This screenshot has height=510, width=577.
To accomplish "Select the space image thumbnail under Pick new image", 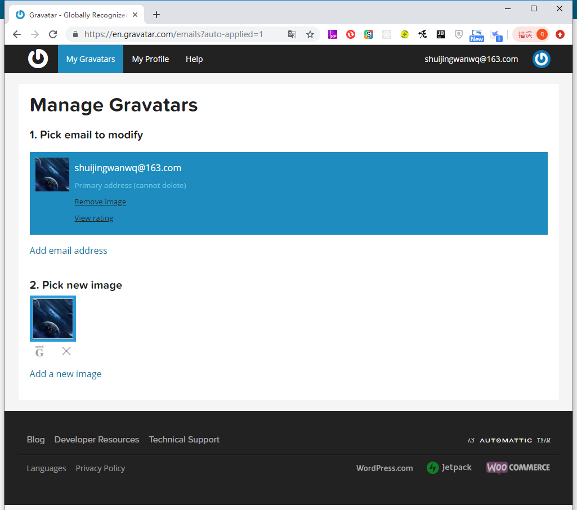I will click(53, 319).
